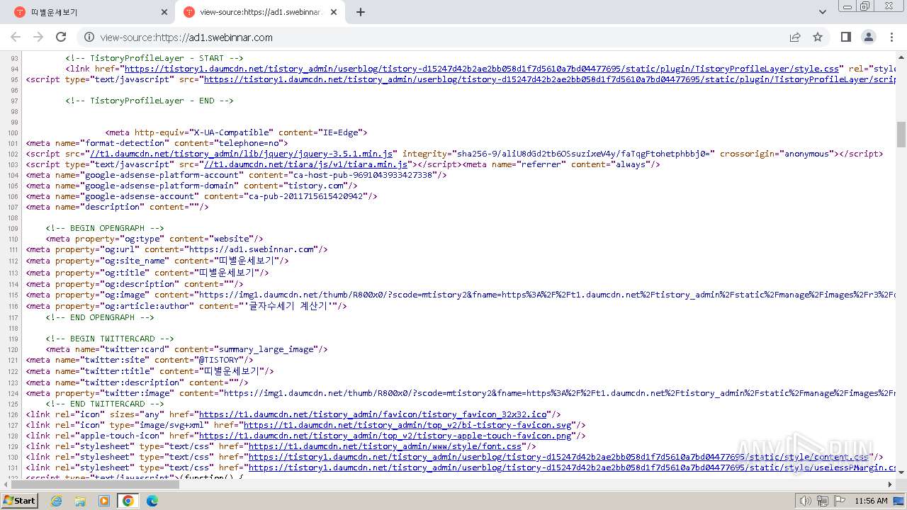The image size is (907, 510).
Task: Open the Chrome side panel
Action: pos(845,38)
